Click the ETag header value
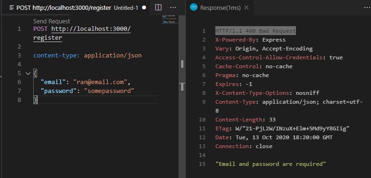371x178 pixels. click(293, 129)
